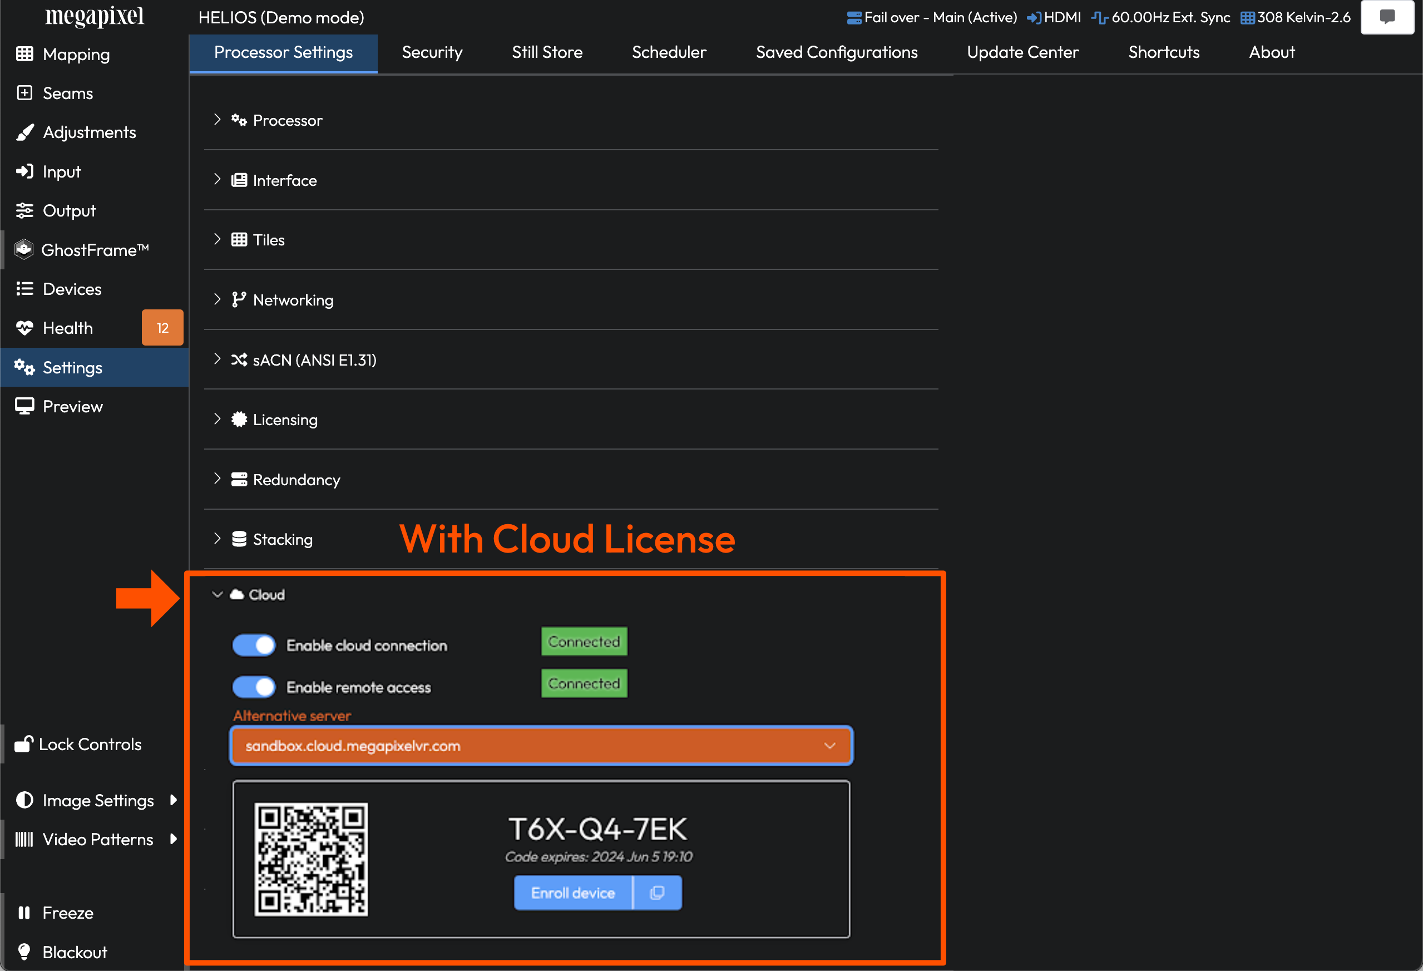Image resolution: width=1423 pixels, height=971 pixels.
Task: Open the Scheduler tab
Action: click(x=669, y=53)
